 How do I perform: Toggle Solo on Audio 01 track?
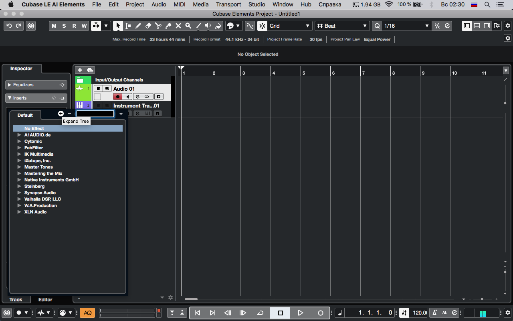[x=107, y=89]
